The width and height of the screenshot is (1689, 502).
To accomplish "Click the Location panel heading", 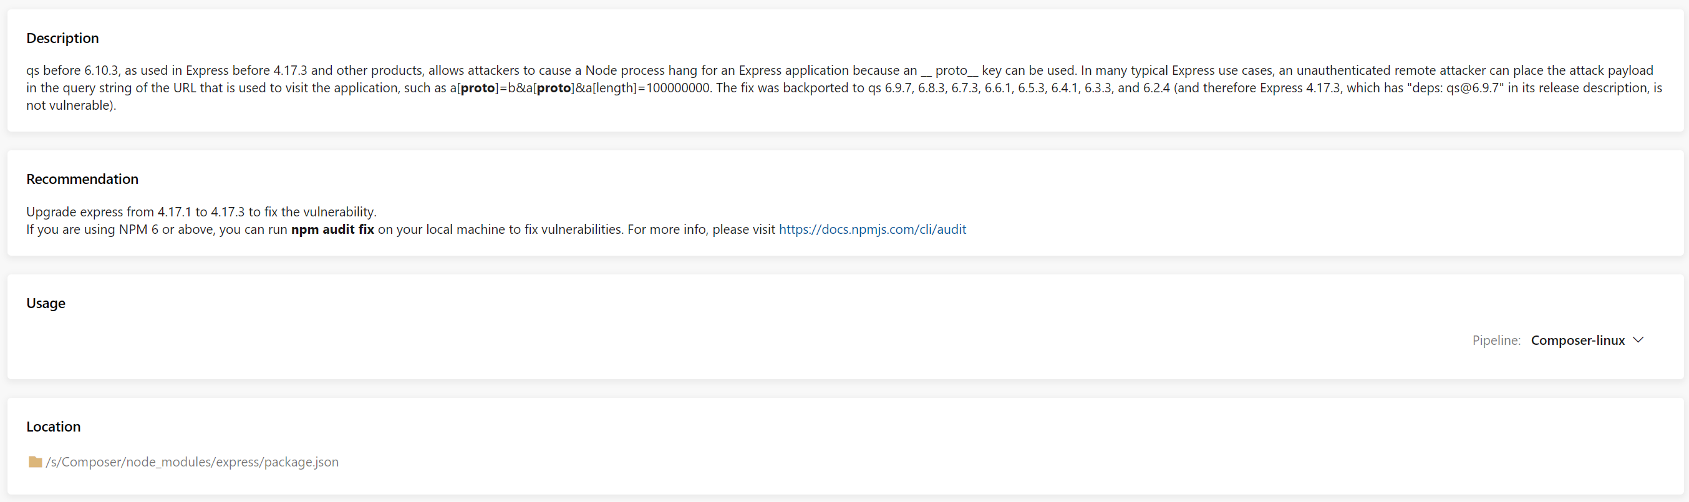I will point(53,426).
